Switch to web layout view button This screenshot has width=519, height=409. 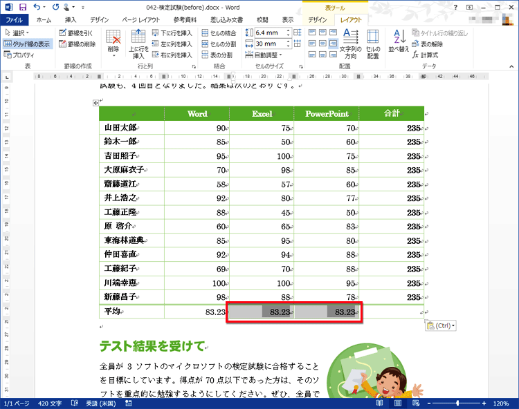tap(416, 403)
